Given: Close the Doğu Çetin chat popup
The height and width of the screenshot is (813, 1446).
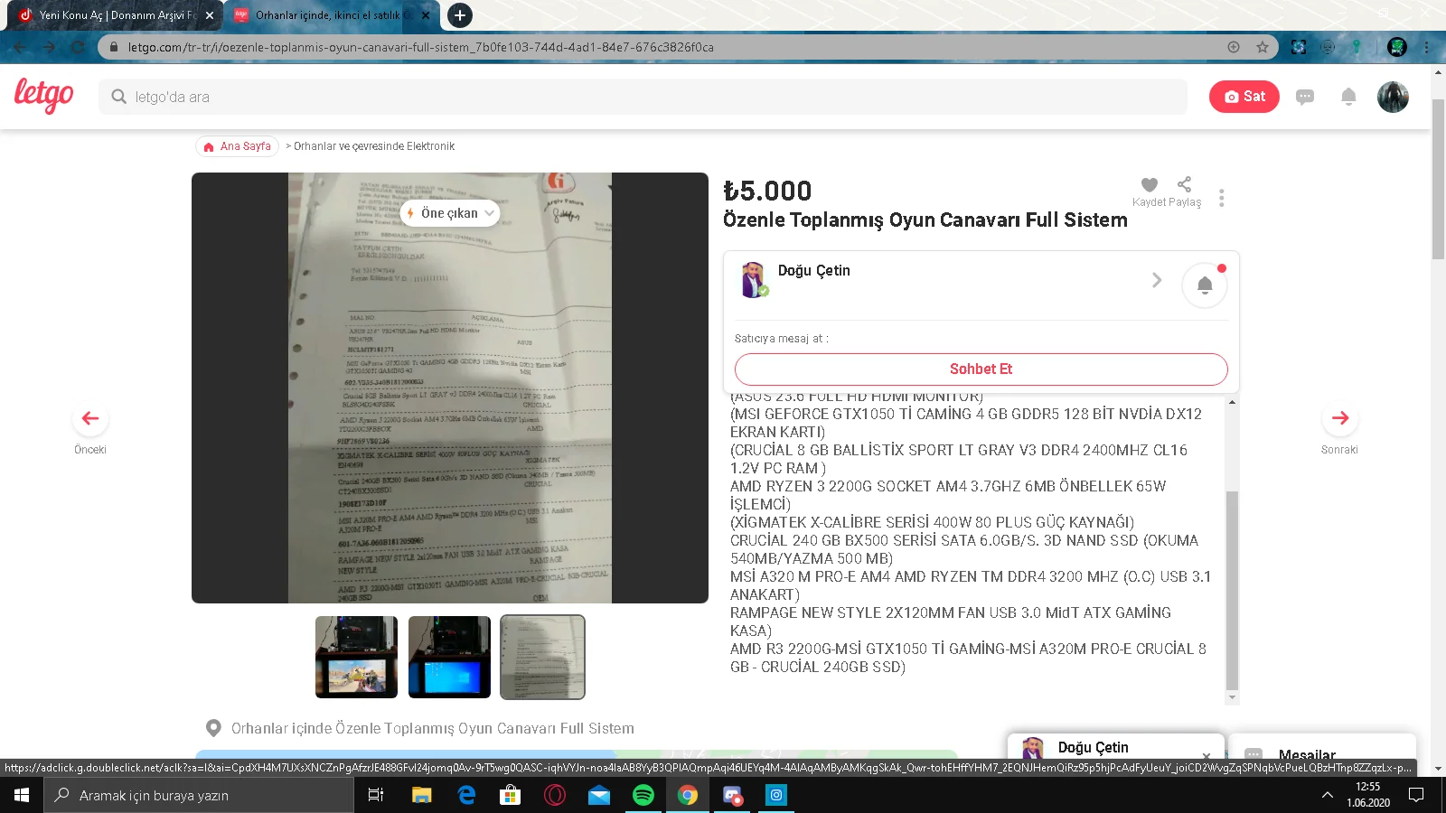Looking at the screenshot, I should (1207, 755).
